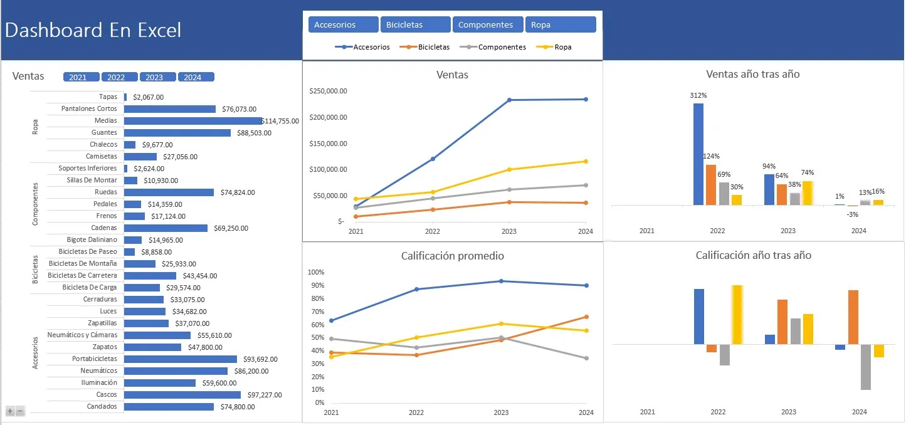Select the Ropa slicer button
The width and height of the screenshot is (906, 425).
point(561,24)
